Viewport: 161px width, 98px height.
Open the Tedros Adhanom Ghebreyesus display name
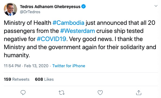tap(50, 7)
